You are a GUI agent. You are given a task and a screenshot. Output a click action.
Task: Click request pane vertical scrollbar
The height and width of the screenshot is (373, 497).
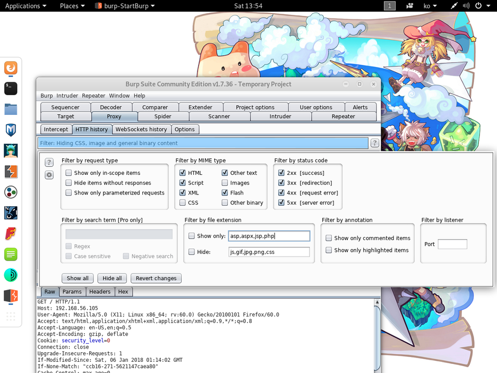(377, 336)
